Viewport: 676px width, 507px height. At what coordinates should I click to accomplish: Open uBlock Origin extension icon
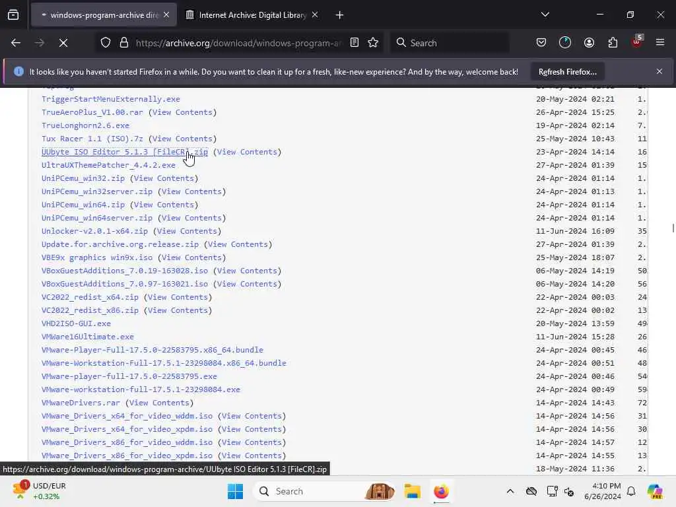coord(637,42)
